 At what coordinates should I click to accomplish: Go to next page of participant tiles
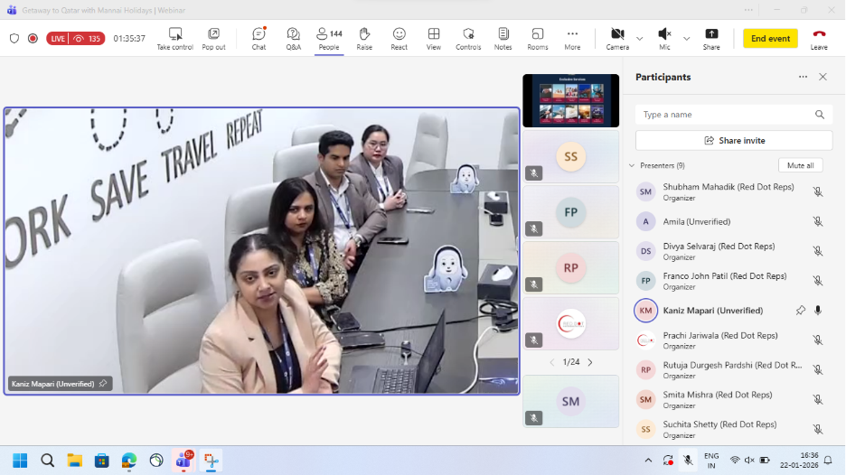pyautogui.click(x=590, y=362)
